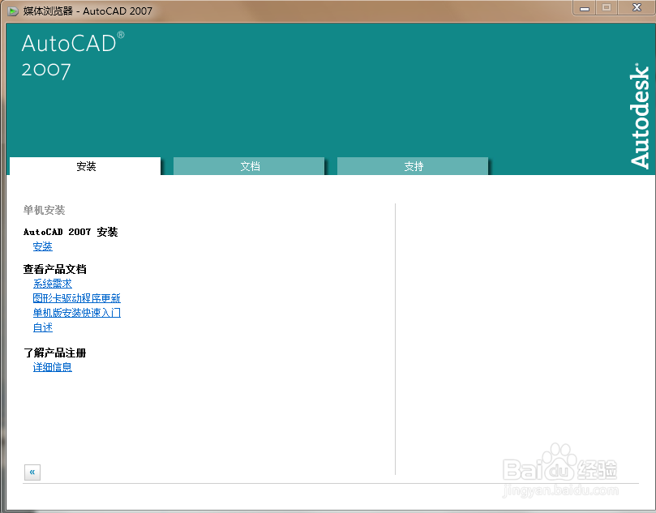Close the AutoCAD 2007 media browser window
Screen dimensions: 656x513
(x=637, y=8)
